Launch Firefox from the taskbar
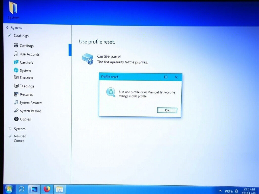 [47, 189]
